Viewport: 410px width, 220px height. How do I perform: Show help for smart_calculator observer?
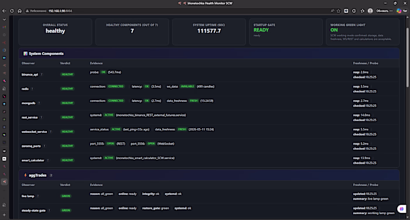(48, 160)
